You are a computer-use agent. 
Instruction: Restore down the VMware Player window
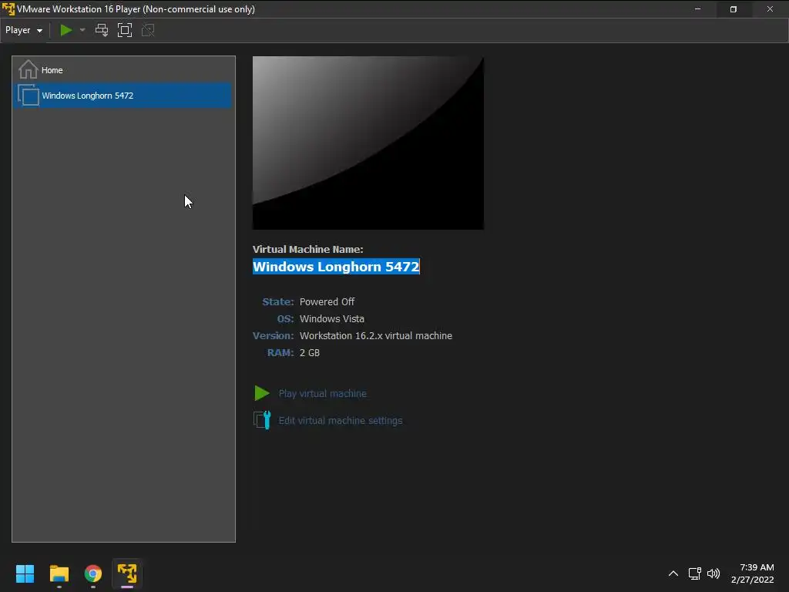pyautogui.click(x=734, y=9)
